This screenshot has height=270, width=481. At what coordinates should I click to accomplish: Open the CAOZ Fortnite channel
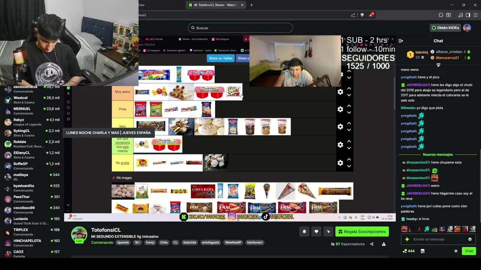[32, 254]
